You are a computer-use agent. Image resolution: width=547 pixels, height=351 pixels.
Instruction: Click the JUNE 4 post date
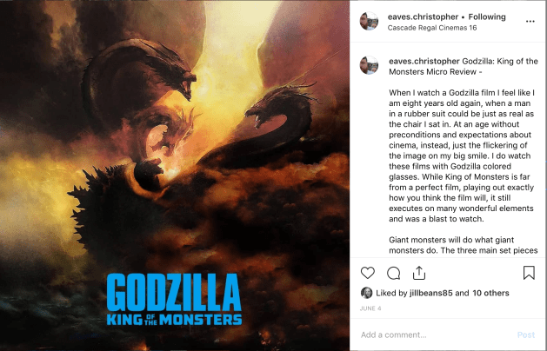pyautogui.click(x=371, y=308)
